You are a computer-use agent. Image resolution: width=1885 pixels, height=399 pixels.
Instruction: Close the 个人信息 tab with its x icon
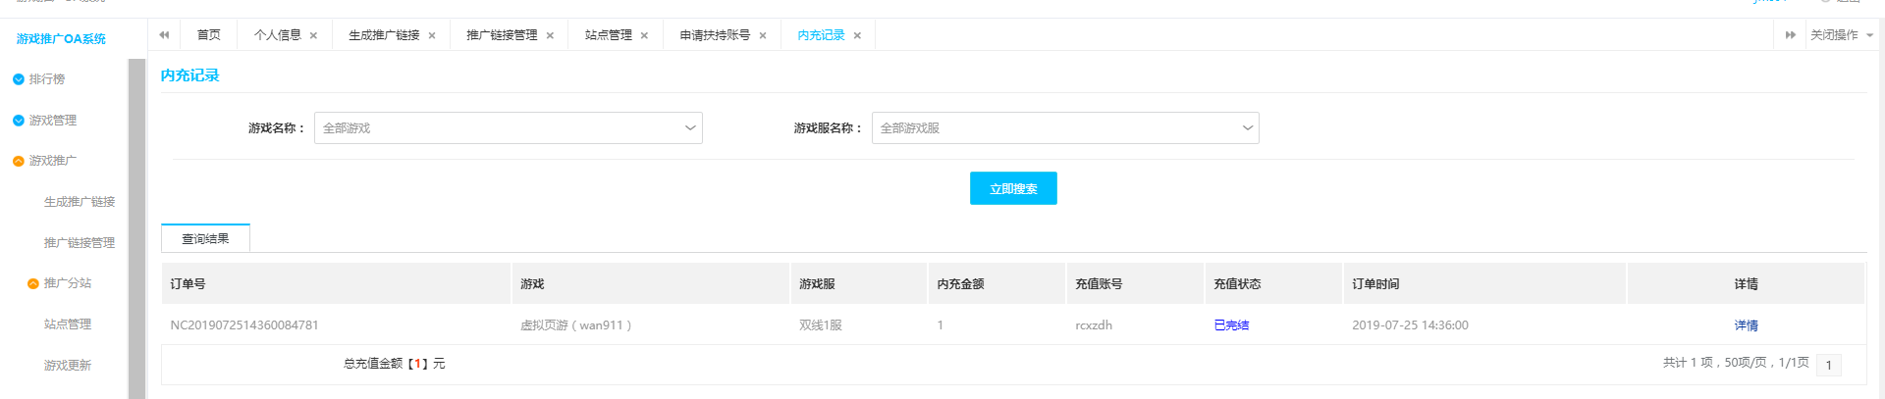[x=313, y=36]
